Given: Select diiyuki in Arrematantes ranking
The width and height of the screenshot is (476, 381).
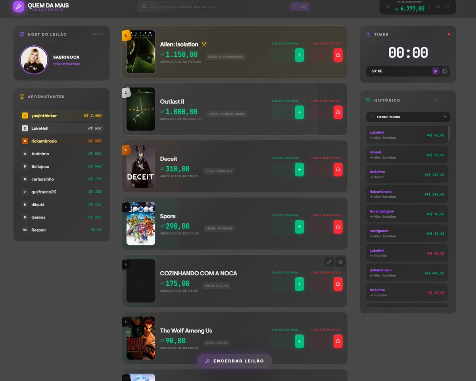Looking at the screenshot, I should [x=61, y=205].
